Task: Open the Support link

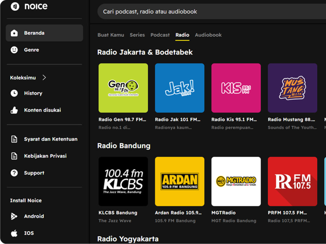Action: 34,173
